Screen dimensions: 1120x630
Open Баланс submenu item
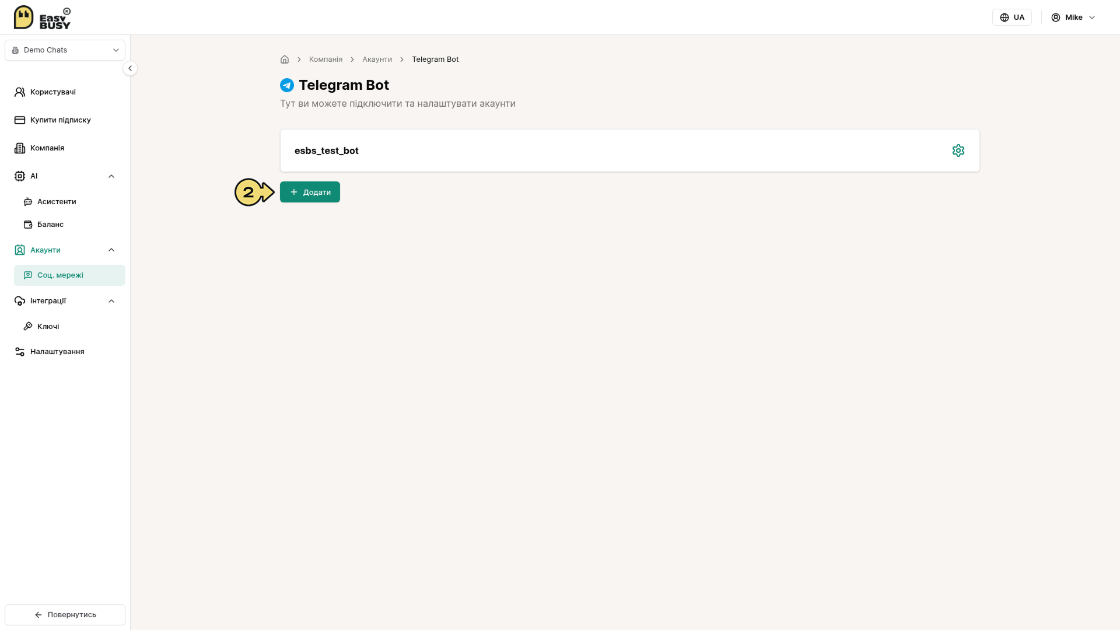tap(69, 225)
